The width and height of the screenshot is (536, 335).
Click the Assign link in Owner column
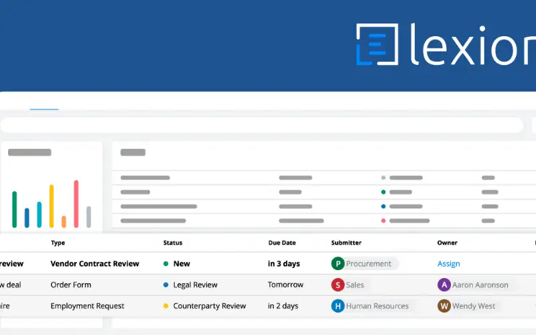[x=448, y=263]
